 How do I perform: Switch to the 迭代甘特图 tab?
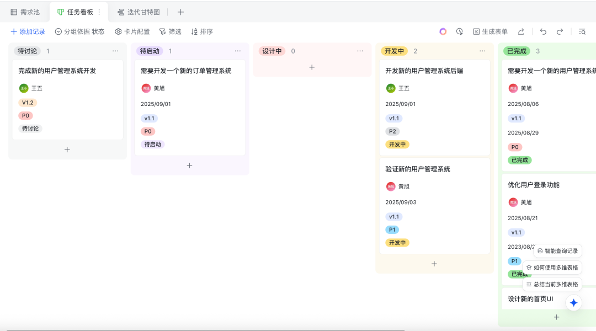pos(139,12)
